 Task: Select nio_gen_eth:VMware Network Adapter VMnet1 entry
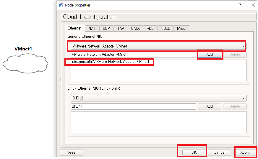[111, 62]
